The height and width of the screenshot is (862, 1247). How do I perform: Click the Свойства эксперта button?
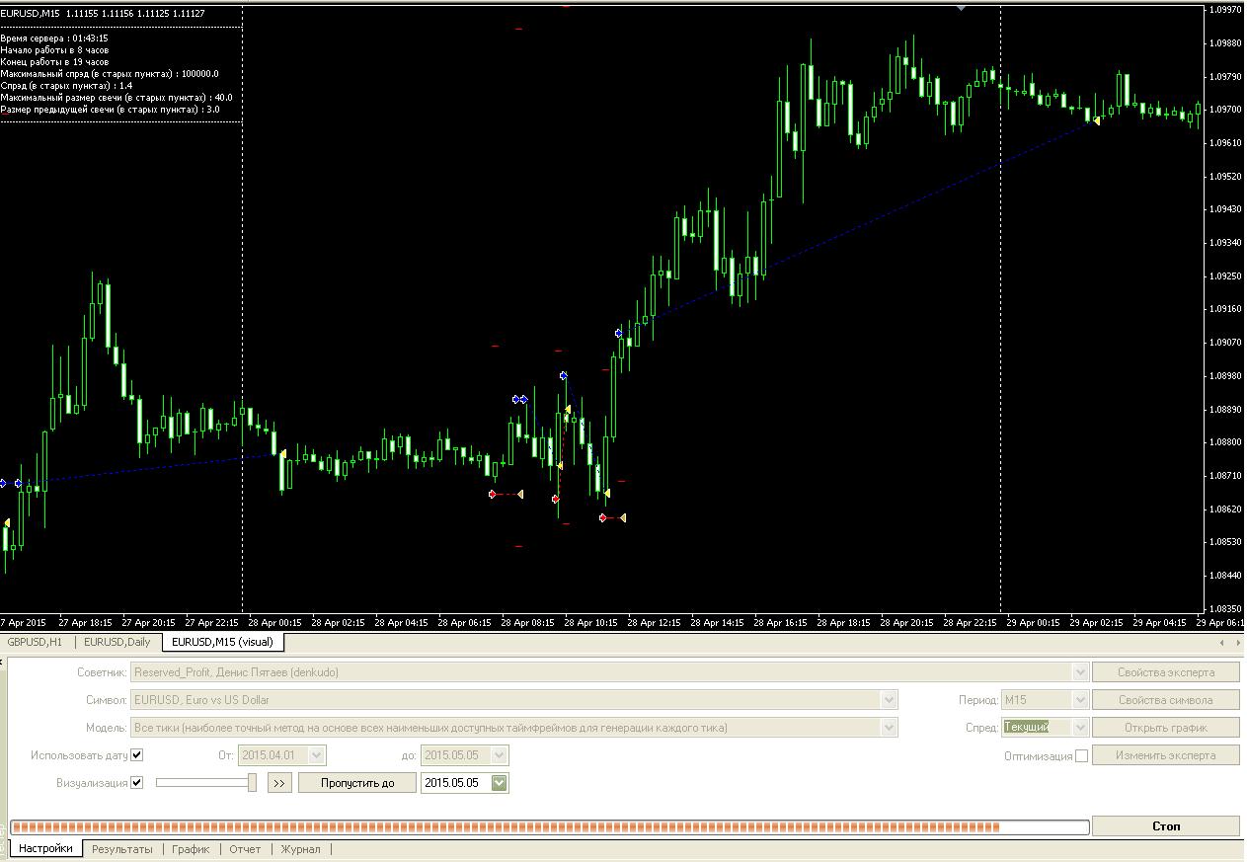coord(1165,672)
